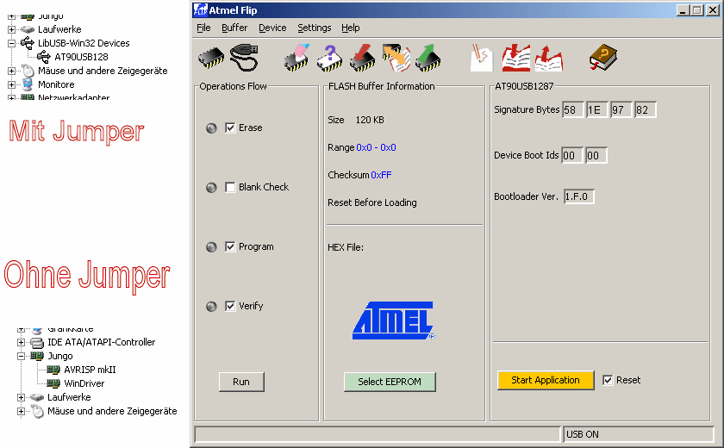Screen dimensions: 724x448
Task: Select the AVRISP mkII device icon
Action: click(x=53, y=370)
